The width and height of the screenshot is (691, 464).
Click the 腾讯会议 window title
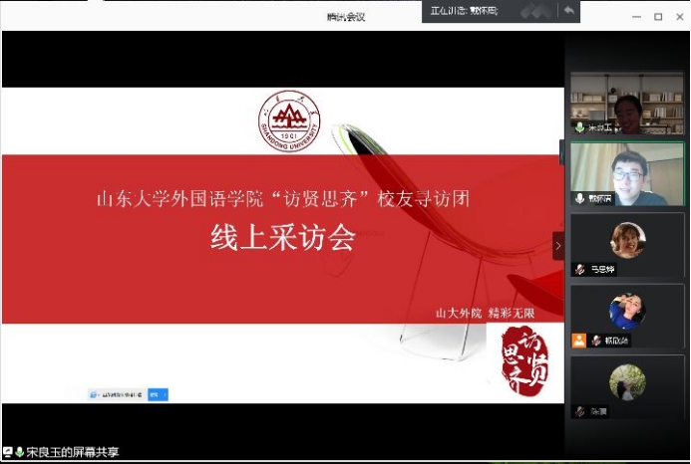pos(346,17)
